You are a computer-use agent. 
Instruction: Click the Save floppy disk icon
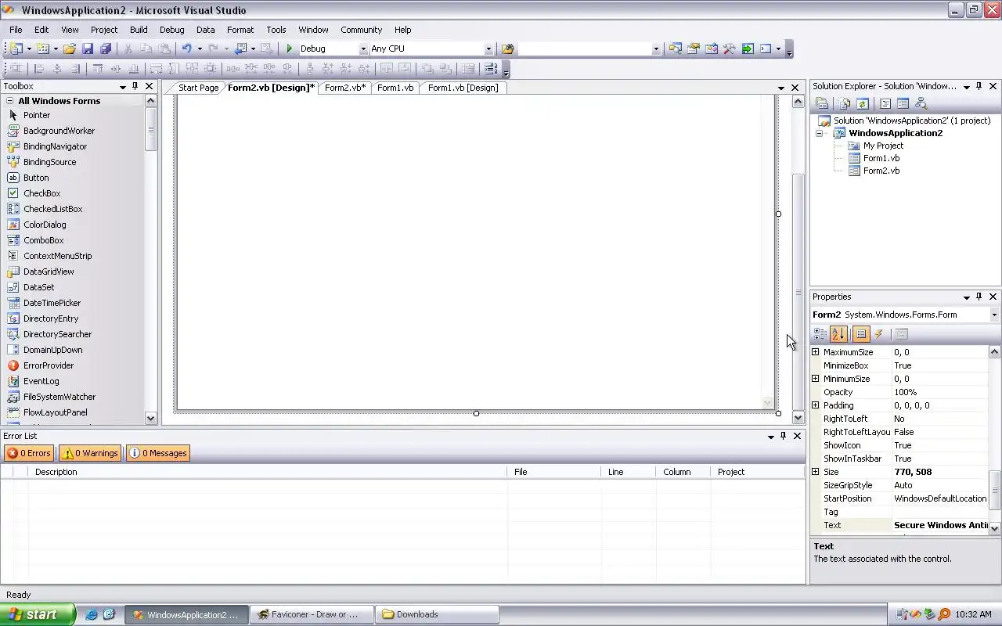(x=88, y=49)
